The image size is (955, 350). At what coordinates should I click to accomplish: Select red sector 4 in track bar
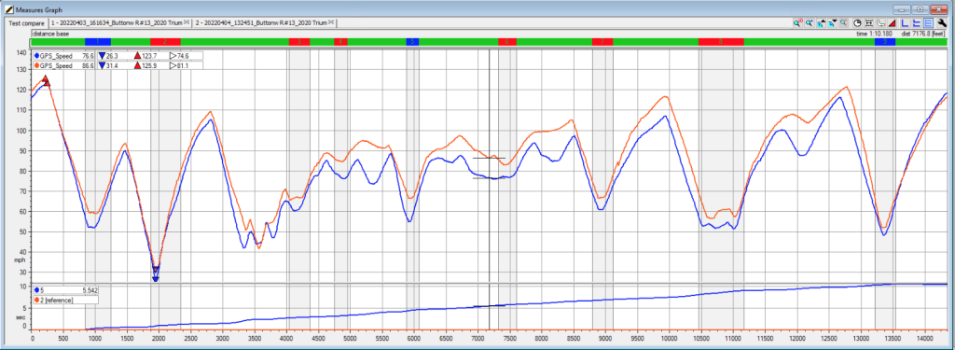[340, 41]
